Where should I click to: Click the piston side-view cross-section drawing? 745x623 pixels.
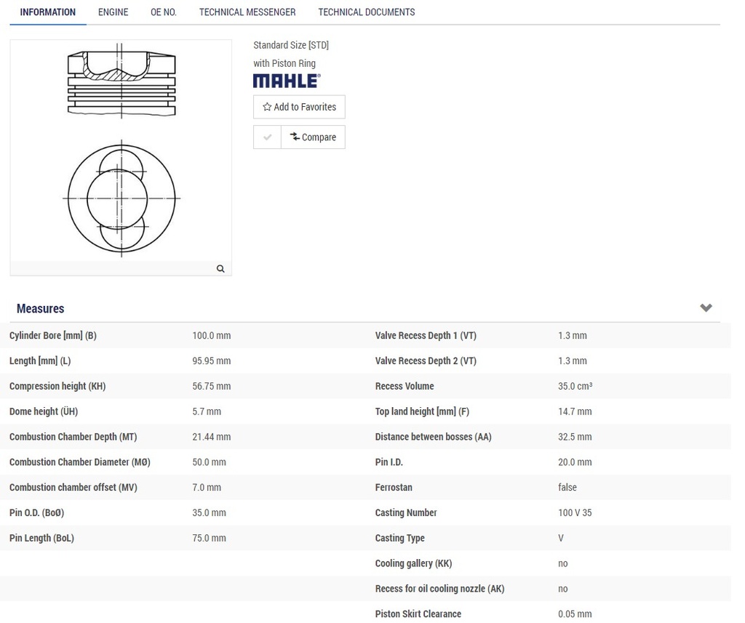(x=121, y=81)
